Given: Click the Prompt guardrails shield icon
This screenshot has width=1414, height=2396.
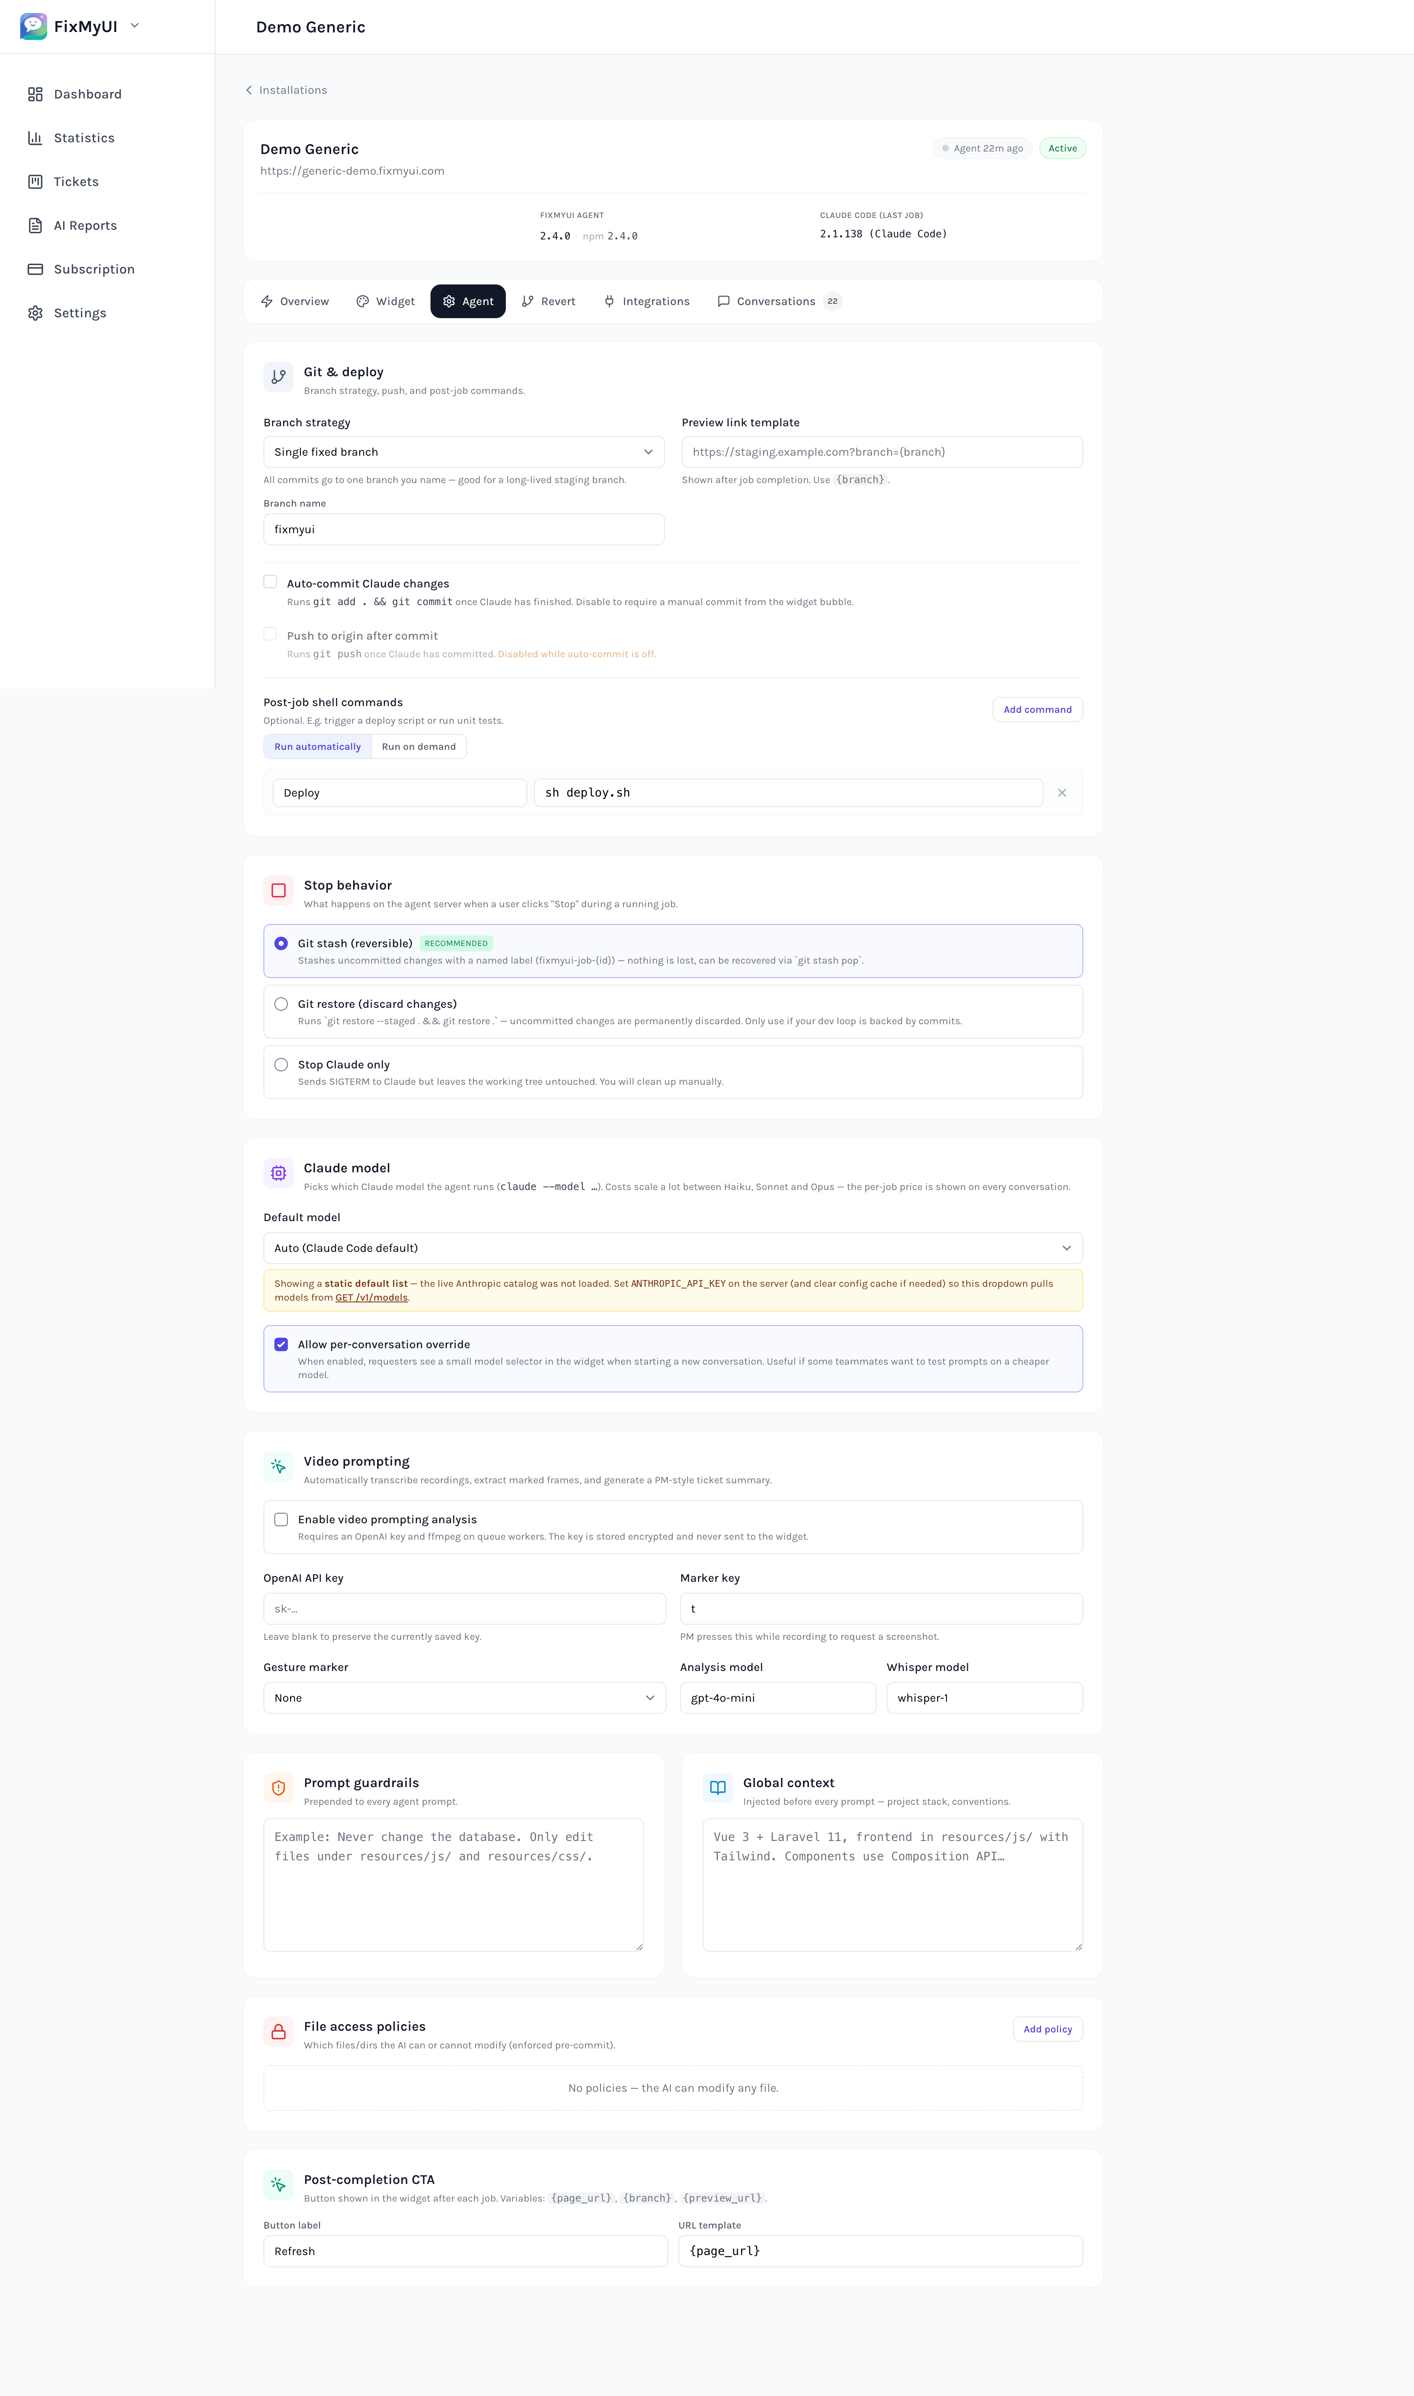Looking at the screenshot, I should (x=278, y=1788).
